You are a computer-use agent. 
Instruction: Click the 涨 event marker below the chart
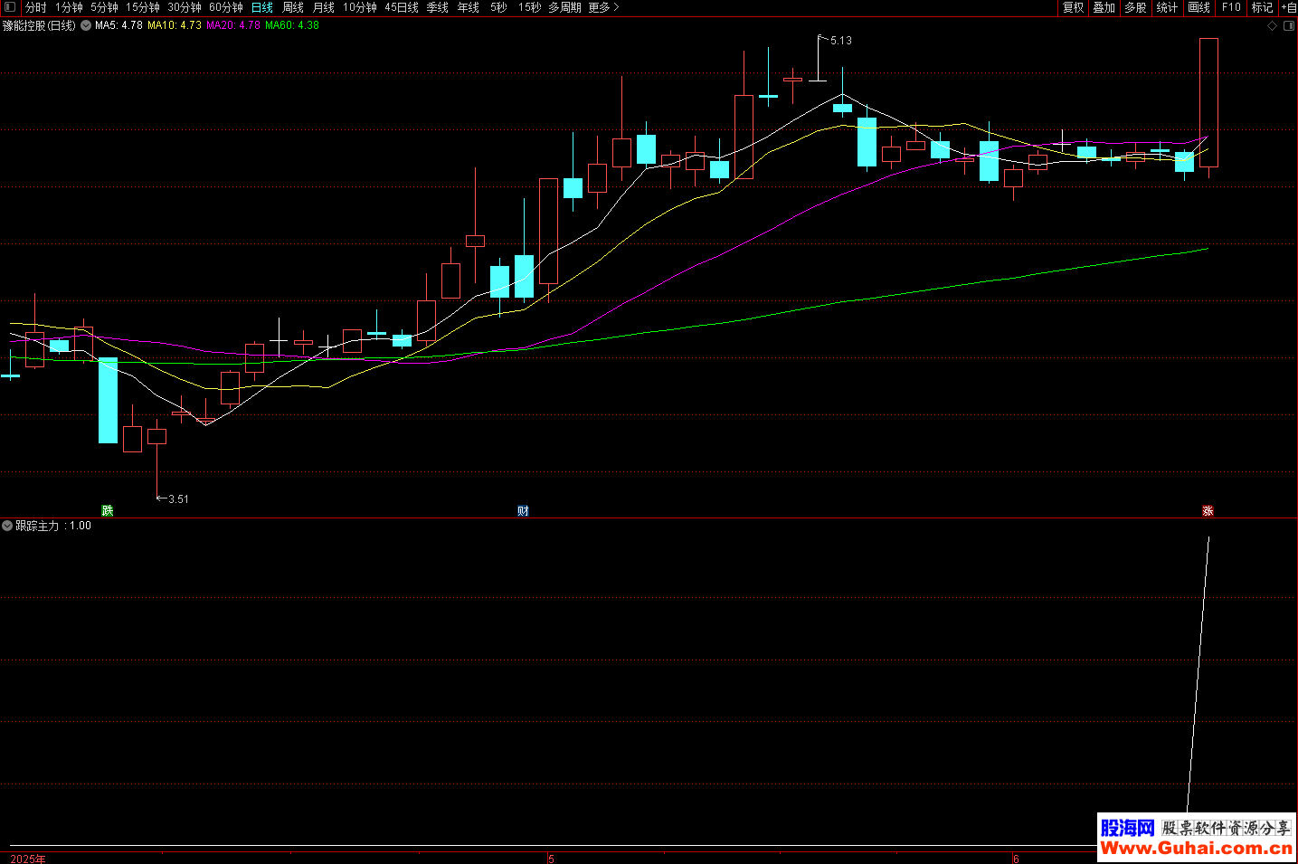click(1208, 510)
